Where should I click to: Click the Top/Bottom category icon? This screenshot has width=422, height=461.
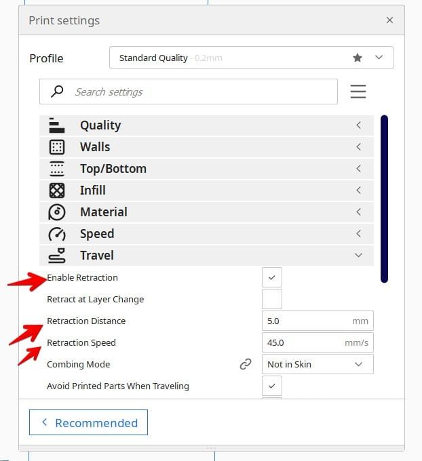(x=57, y=169)
